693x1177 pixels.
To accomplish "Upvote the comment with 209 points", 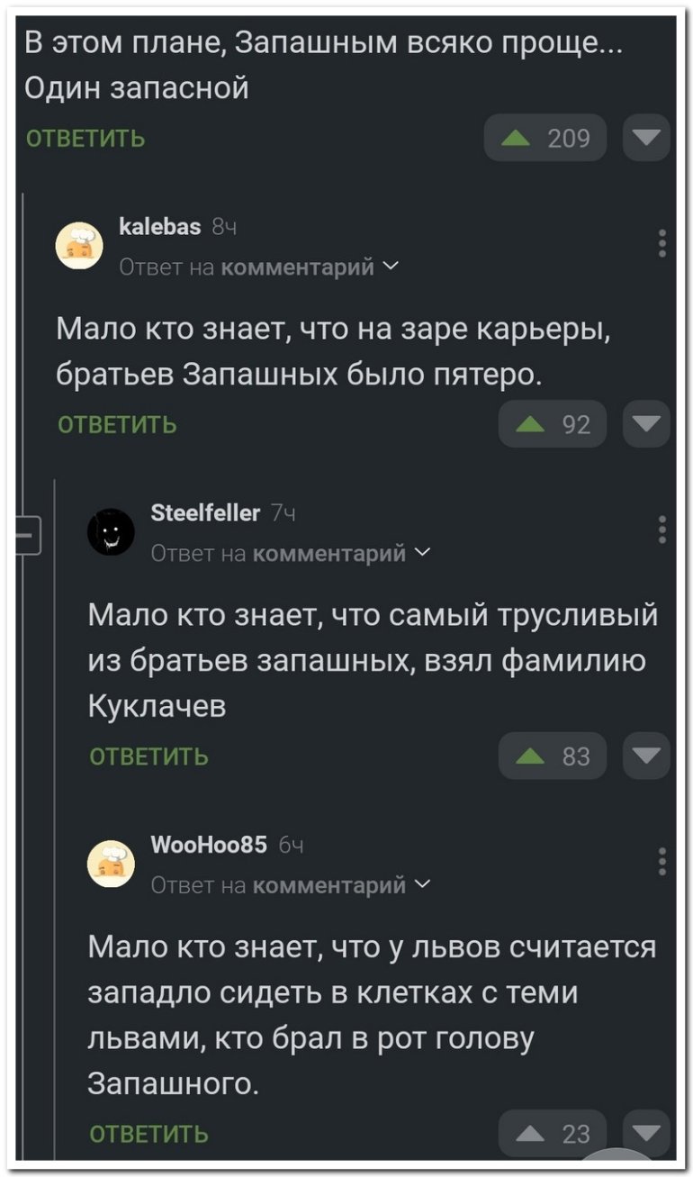I will coord(545,139).
